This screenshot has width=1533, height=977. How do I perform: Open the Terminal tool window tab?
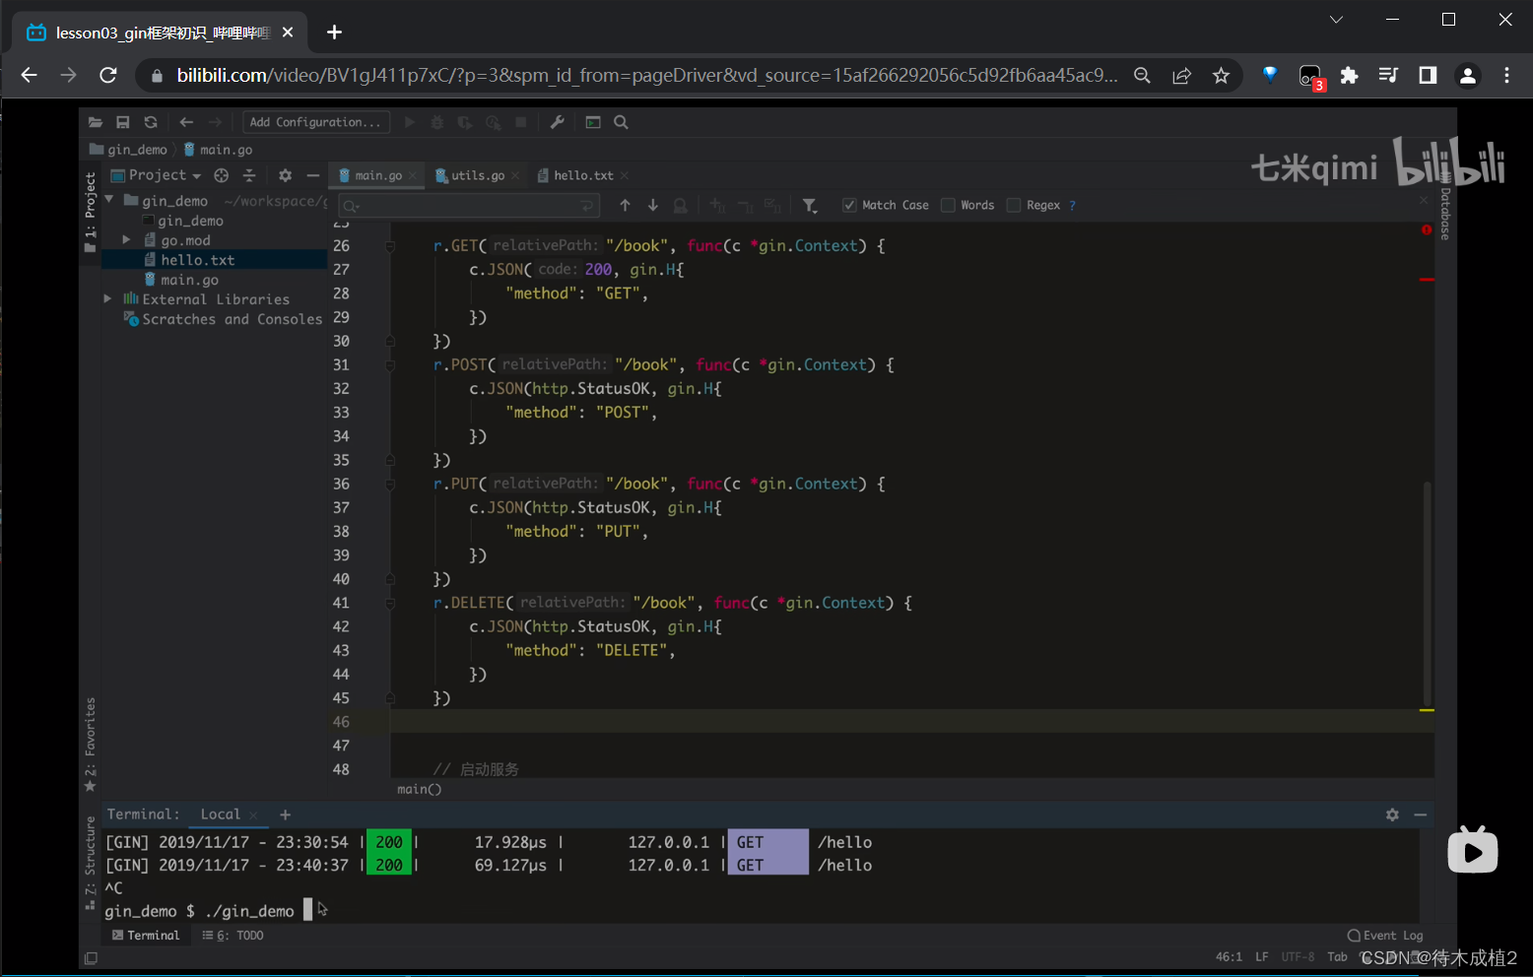click(x=146, y=936)
